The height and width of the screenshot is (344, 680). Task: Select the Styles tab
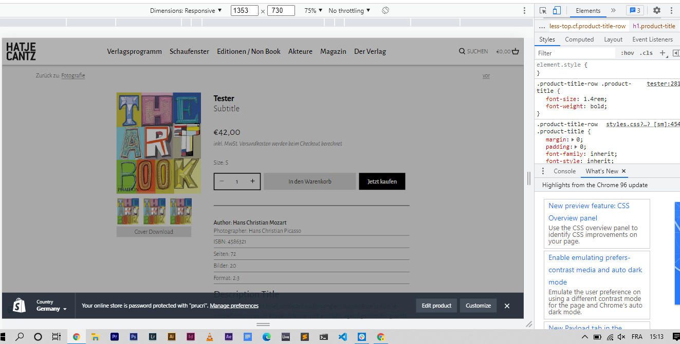[x=547, y=39]
